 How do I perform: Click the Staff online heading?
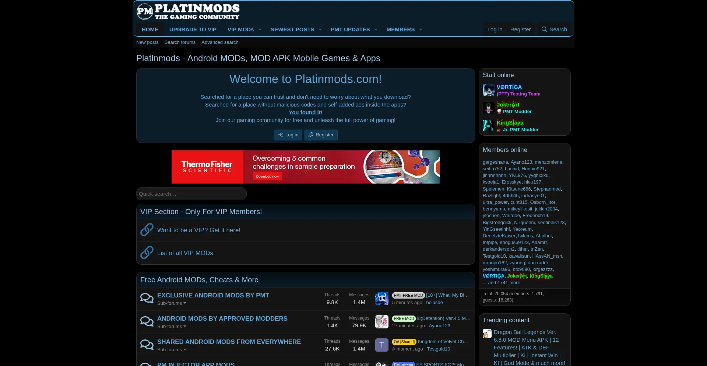coord(498,75)
